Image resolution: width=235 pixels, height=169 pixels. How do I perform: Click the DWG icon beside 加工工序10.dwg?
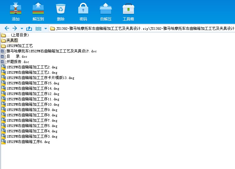point(3,104)
